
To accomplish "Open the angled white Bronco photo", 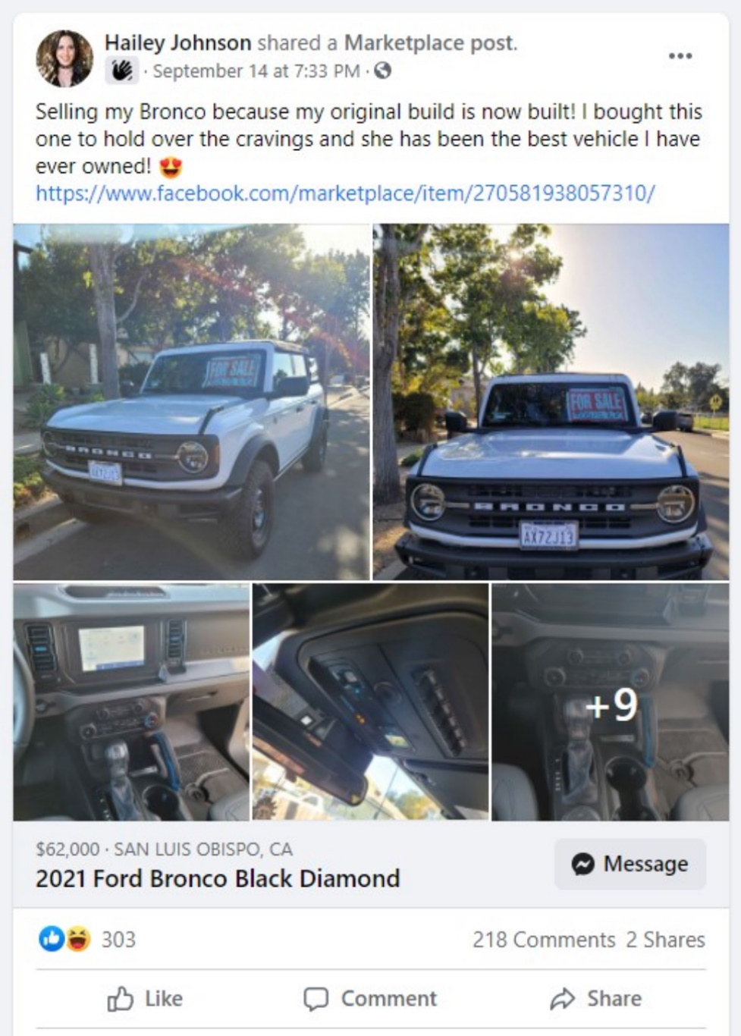I will tap(191, 402).
